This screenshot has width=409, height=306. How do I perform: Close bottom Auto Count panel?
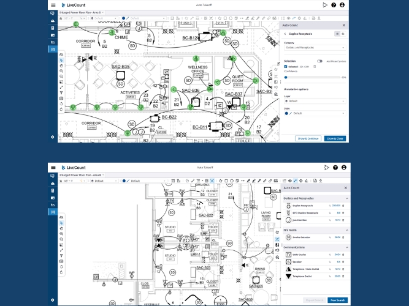(x=346, y=188)
